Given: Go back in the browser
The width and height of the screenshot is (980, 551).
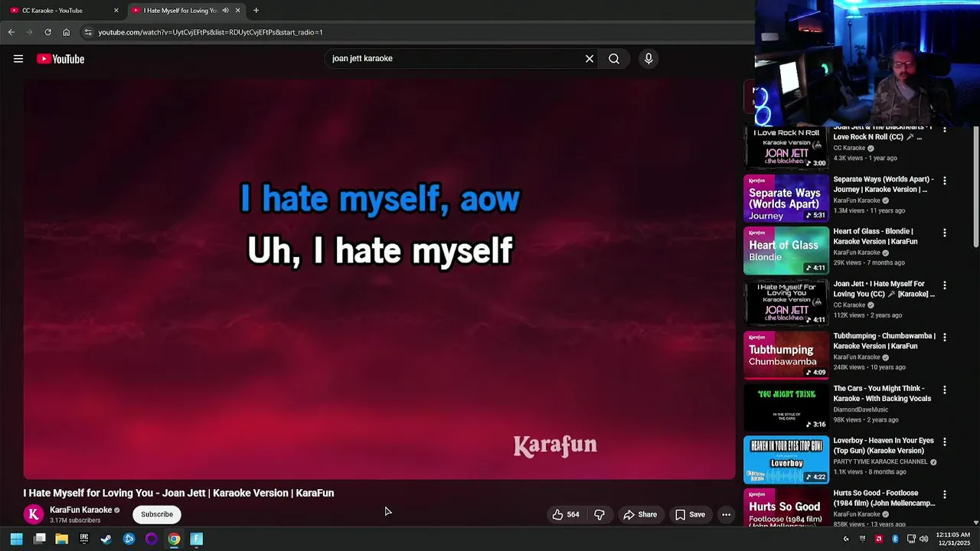Looking at the screenshot, I should click(x=11, y=32).
